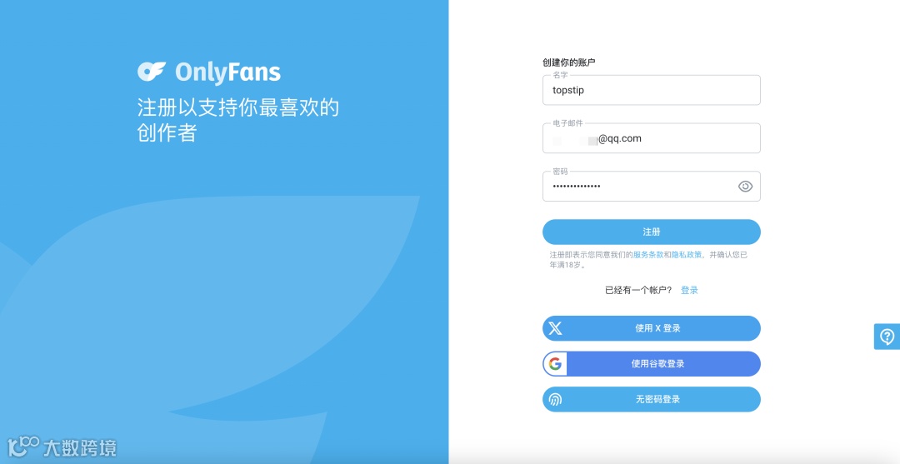The width and height of the screenshot is (900, 464).
Task: Click the 创建你的账户 heading
Action: tap(569, 62)
